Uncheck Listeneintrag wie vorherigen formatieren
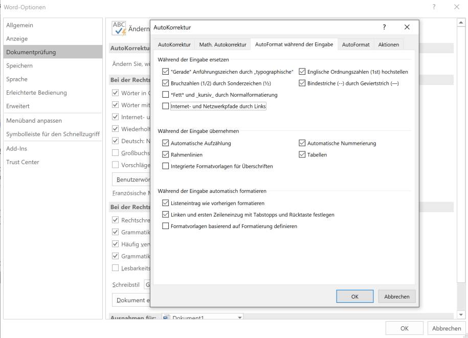The image size is (468, 338). click(x=165, y=203)
